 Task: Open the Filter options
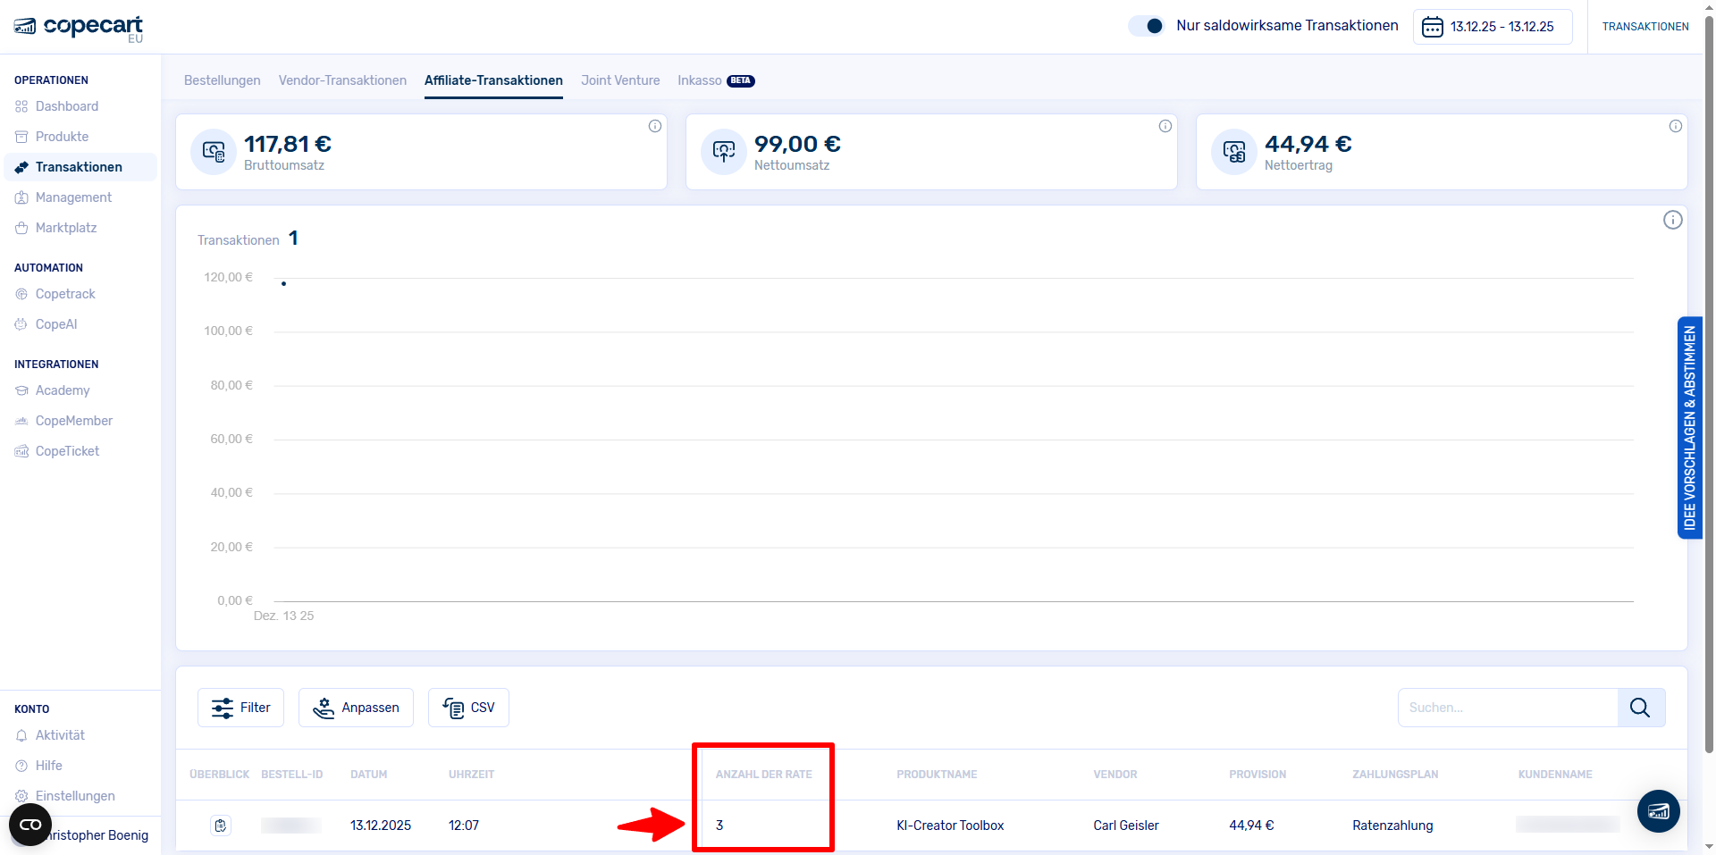pos(240,707)
